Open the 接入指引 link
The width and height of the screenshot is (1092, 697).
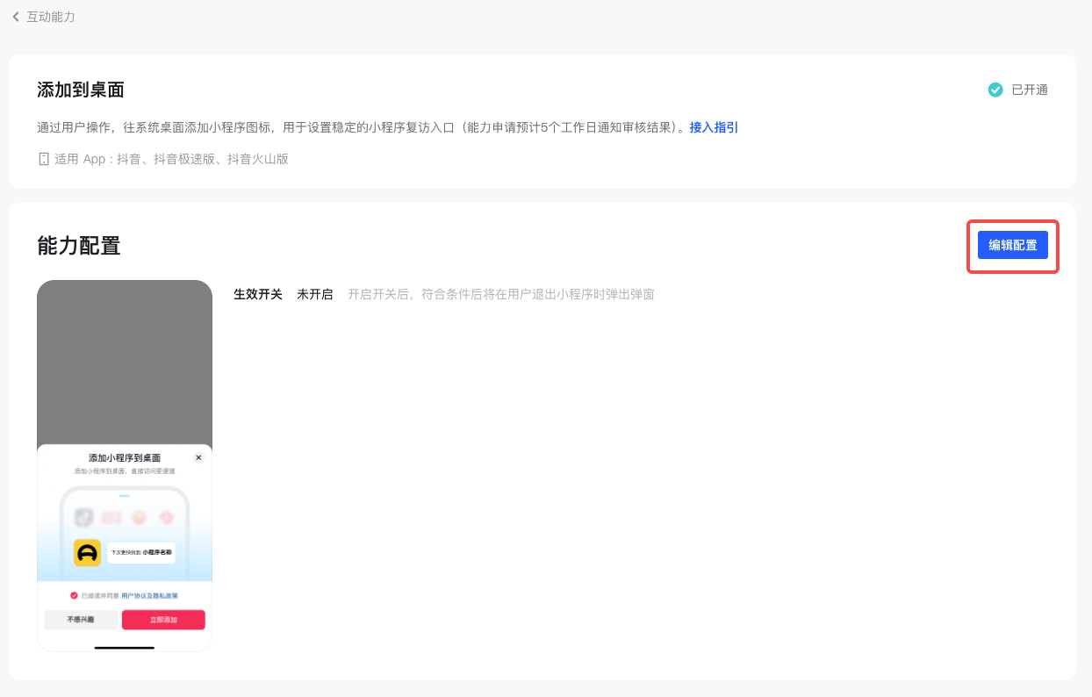(x=714, y=127)
